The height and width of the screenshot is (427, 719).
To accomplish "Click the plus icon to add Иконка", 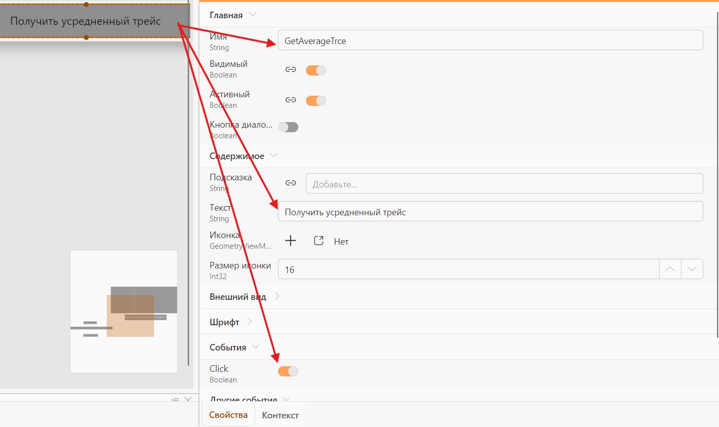I will 290,241.
